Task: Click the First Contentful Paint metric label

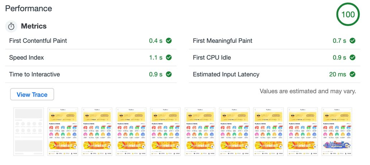Action: tap(38, 41)
